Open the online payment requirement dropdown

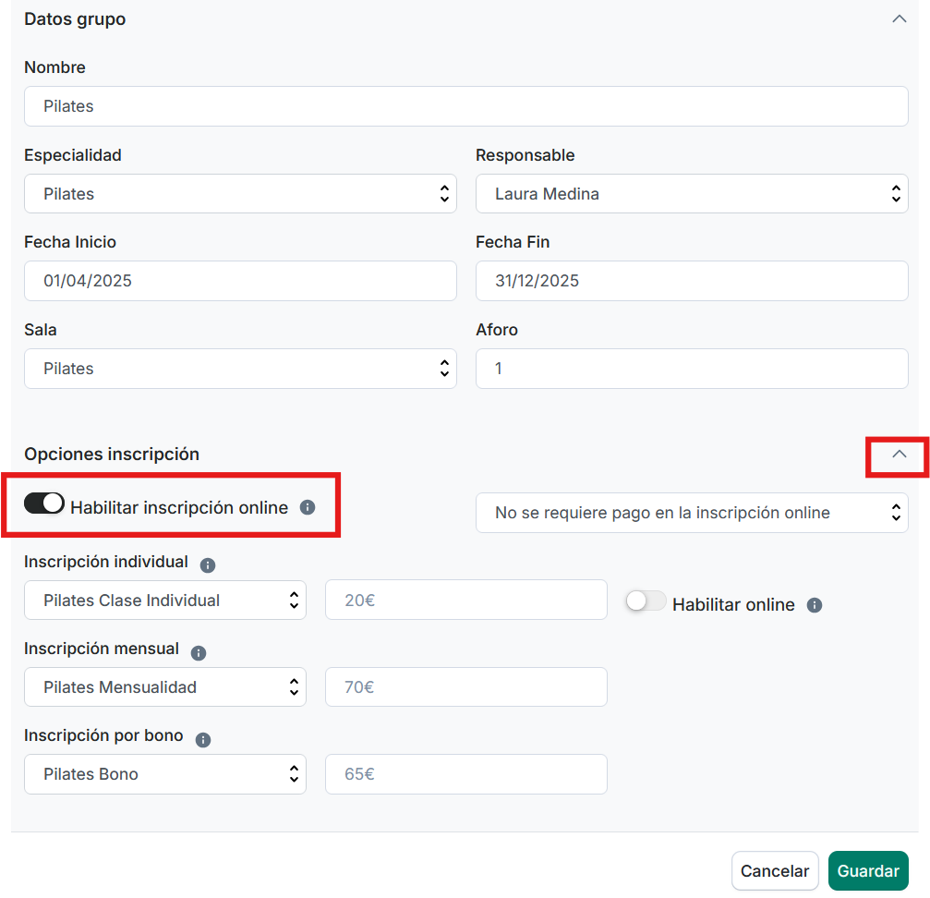pyautogui.click(x=691, y=513)
